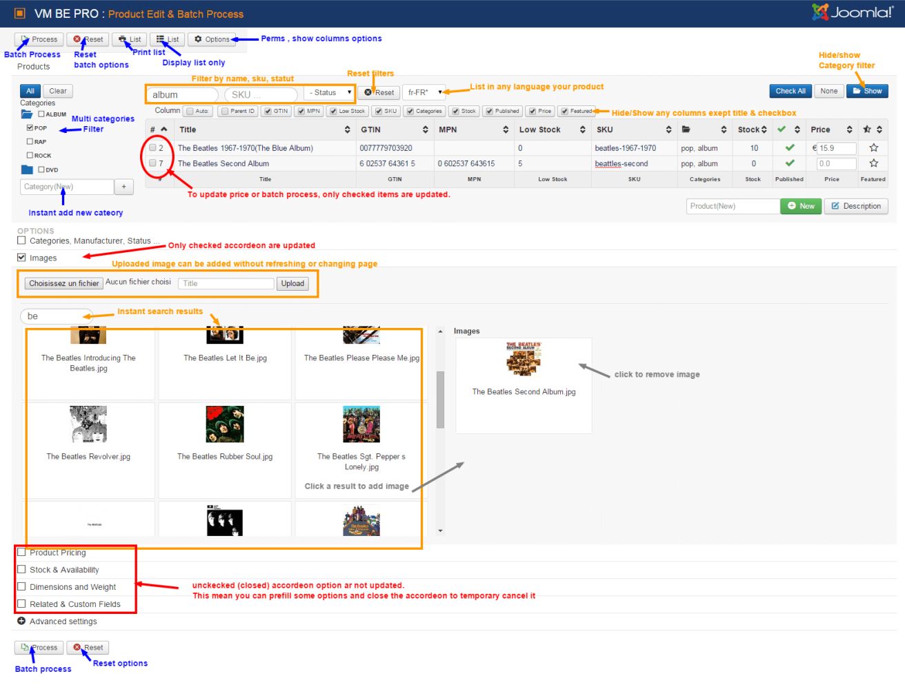Toggle the Auto column checkbox

(190, 111)
